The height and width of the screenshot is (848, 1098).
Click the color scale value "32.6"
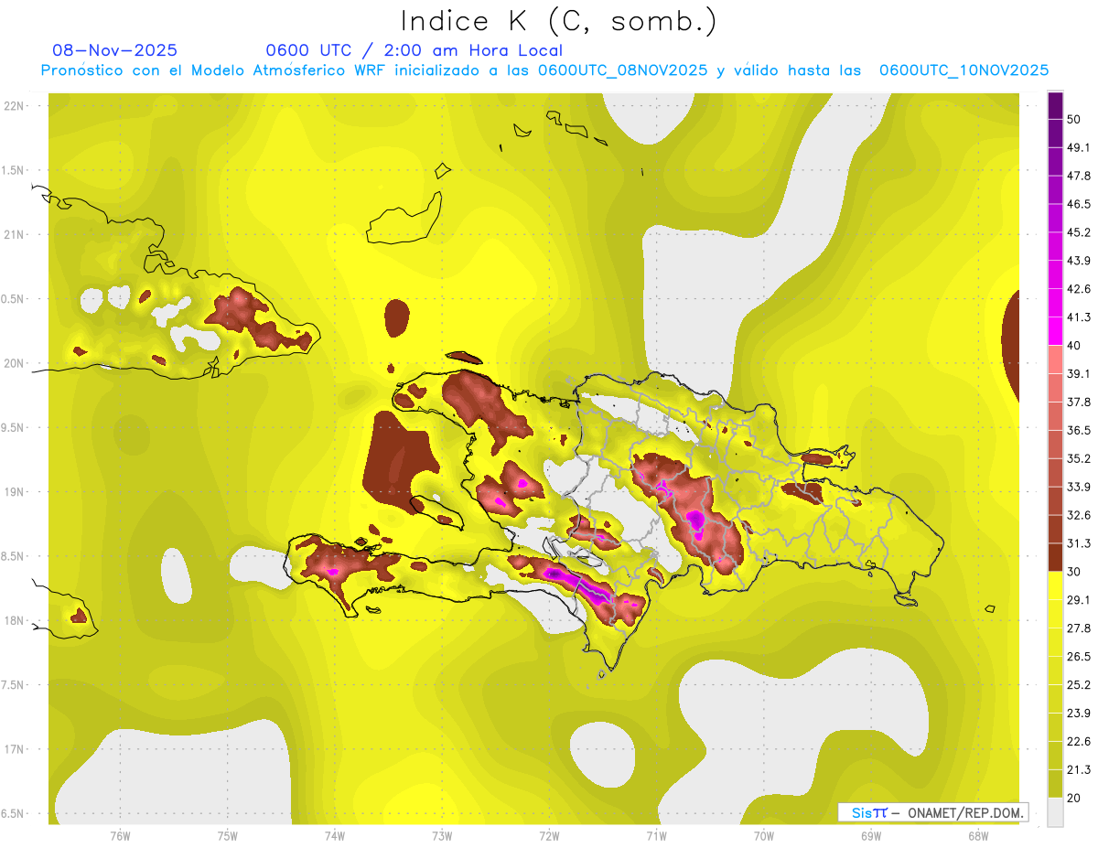coord(1079,515)
